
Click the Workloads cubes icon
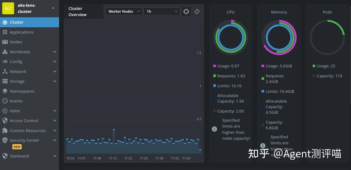[x=5, y=52]
